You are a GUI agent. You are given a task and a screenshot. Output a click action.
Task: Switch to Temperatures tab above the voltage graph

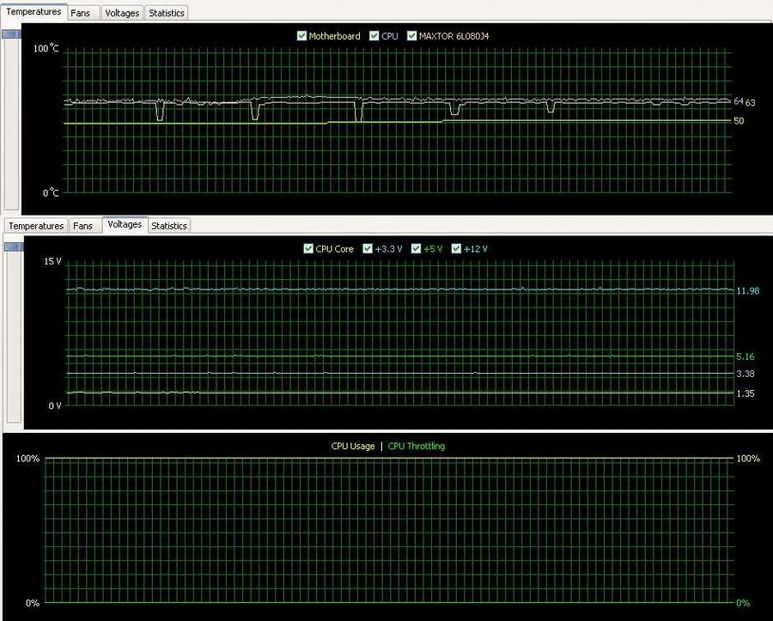[36, 226]
